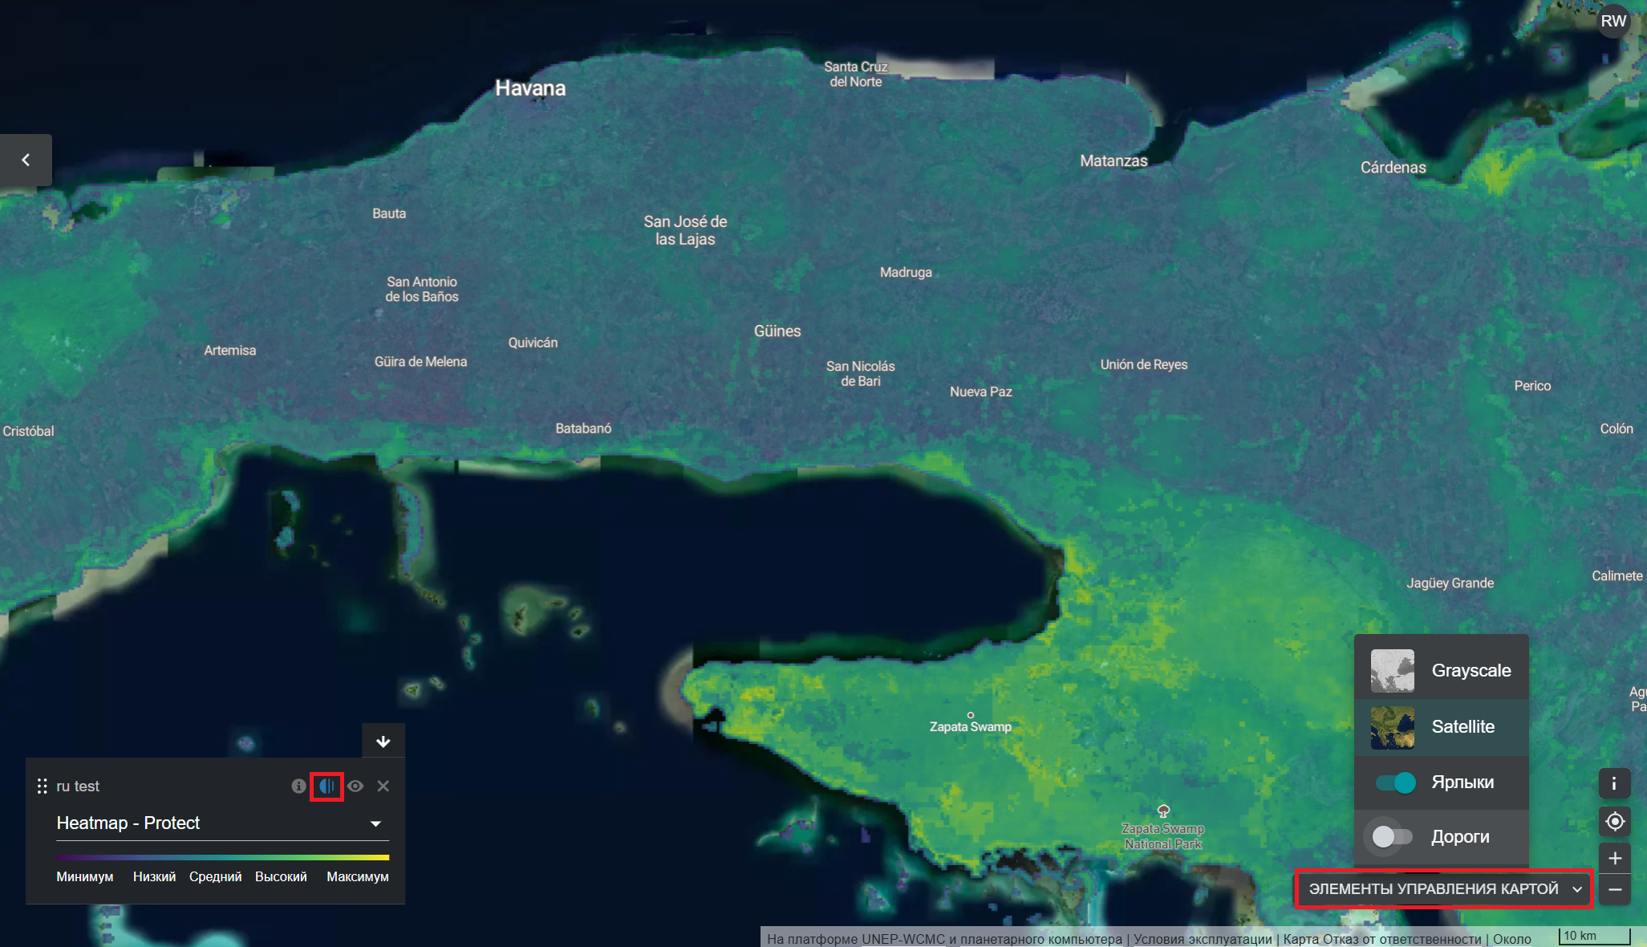The height and width of the screenshot is (947, 1647).
Task: Expand sidebar with left chevron button
Action: [x=26, y=160]
